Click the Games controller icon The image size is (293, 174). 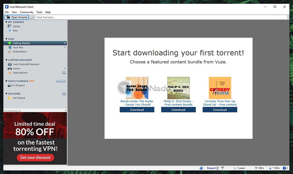click(x=10, y=68)
